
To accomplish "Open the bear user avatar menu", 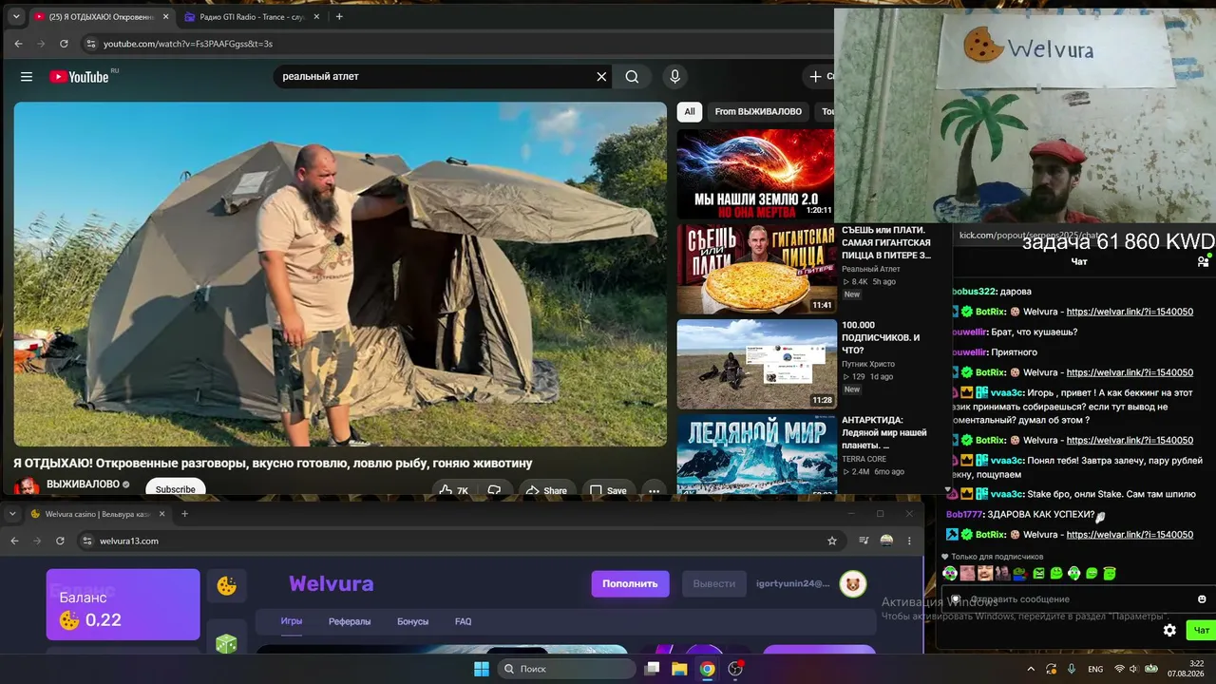I will click(x=853, y=583).
